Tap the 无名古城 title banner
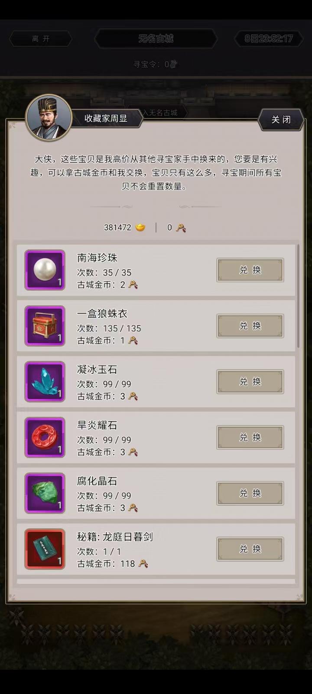The height and width of the screenshot is (694, 312). [156, 39]
